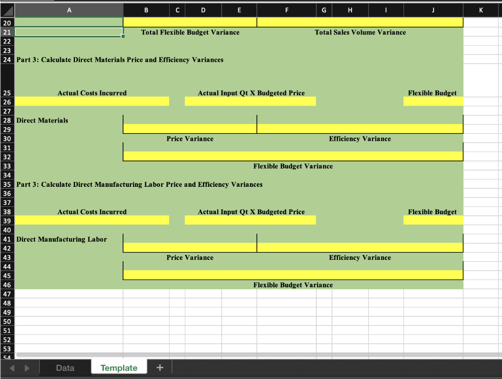Click 'Price Variance' label in row 30
This screenshot has height=379, width=502.
click(190, 139)
